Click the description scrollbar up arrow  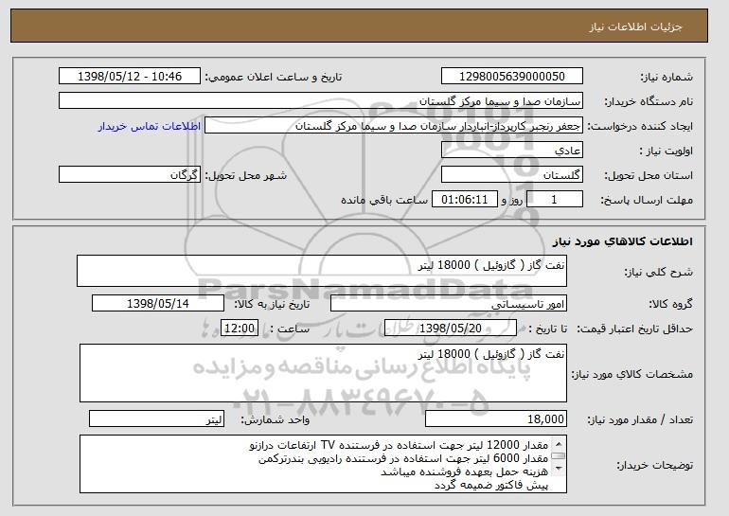pyautogui.click(x=559, y=443)
